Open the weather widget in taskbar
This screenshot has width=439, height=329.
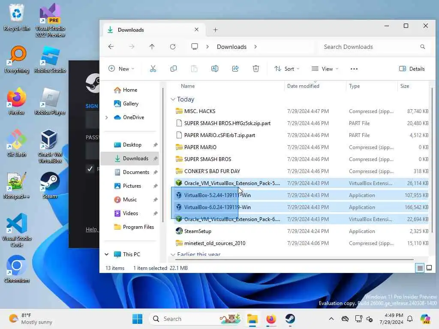click(x=30, y=319)
